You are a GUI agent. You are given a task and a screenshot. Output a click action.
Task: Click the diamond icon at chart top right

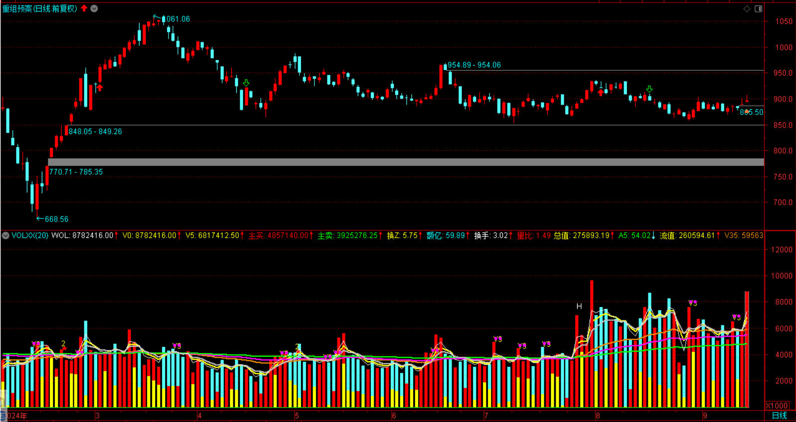pyautogui.click(x=747, y=8)
